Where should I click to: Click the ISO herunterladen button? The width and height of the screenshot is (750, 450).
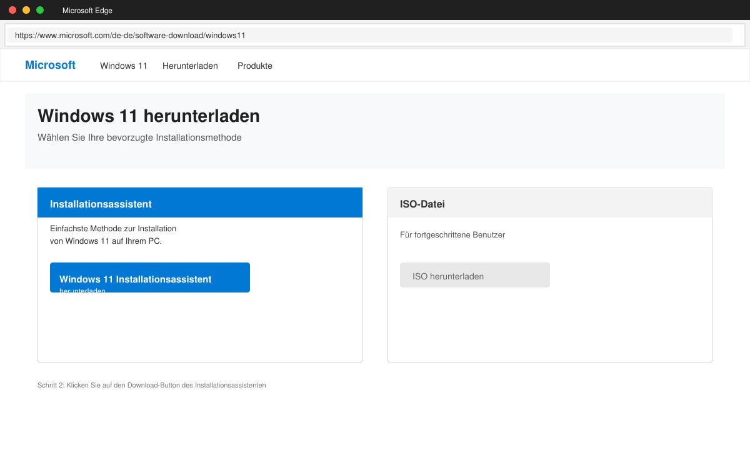[x=475, y=275]
